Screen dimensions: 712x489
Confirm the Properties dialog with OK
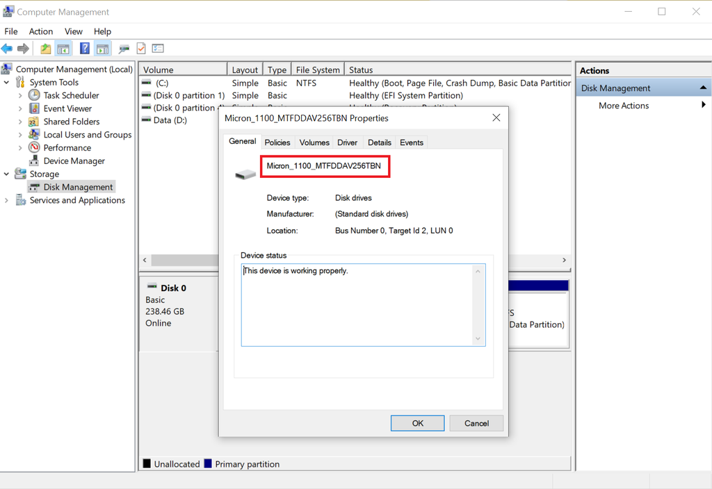coord(418,423)
